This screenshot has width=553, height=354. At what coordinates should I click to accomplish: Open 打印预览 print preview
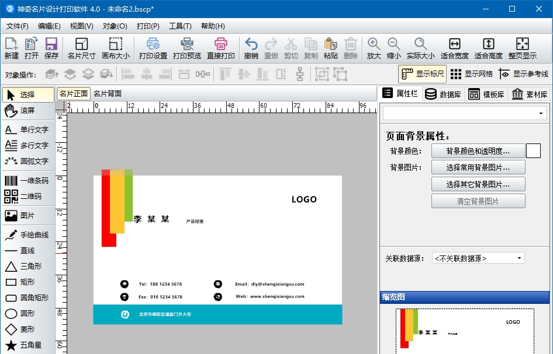[x=188, y=47]
